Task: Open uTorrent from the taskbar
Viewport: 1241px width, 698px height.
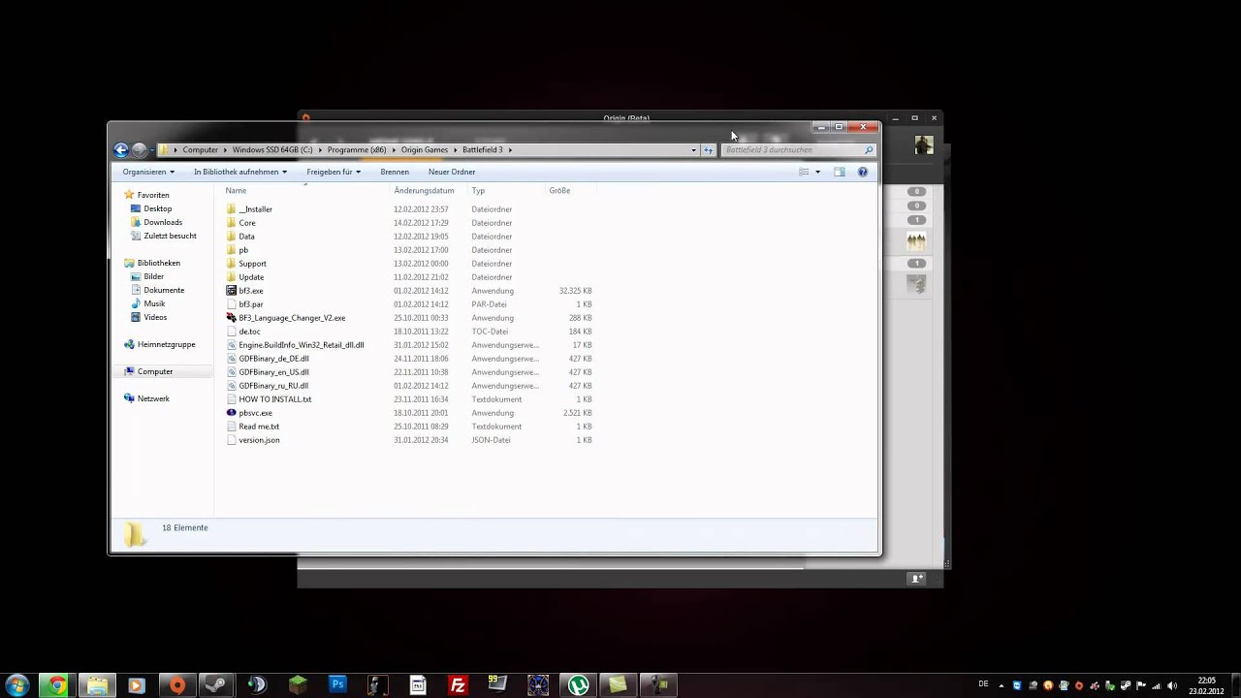Action: tap(579, 684)
